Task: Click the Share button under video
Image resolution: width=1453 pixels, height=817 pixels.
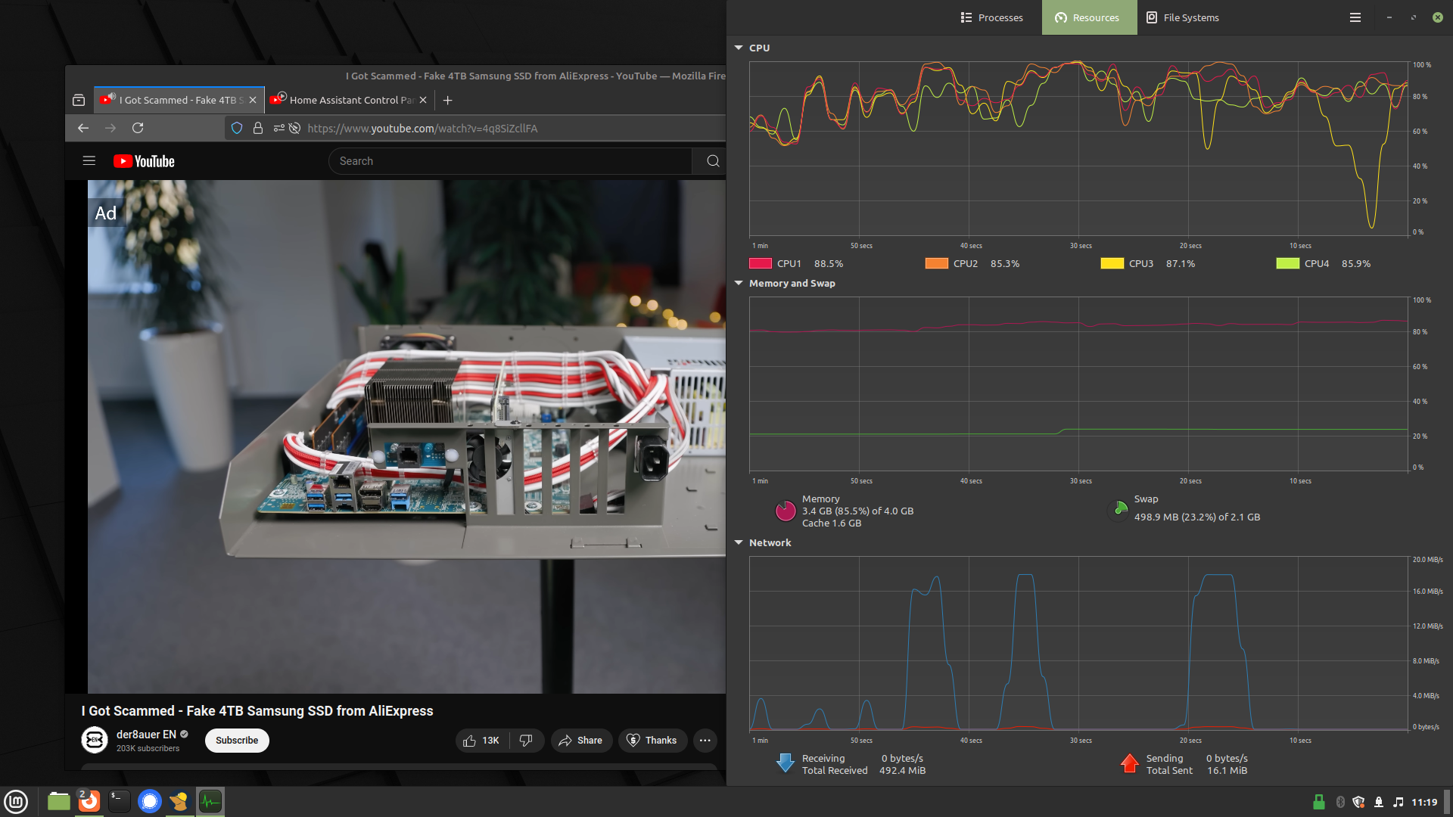Action: point(580,741)
